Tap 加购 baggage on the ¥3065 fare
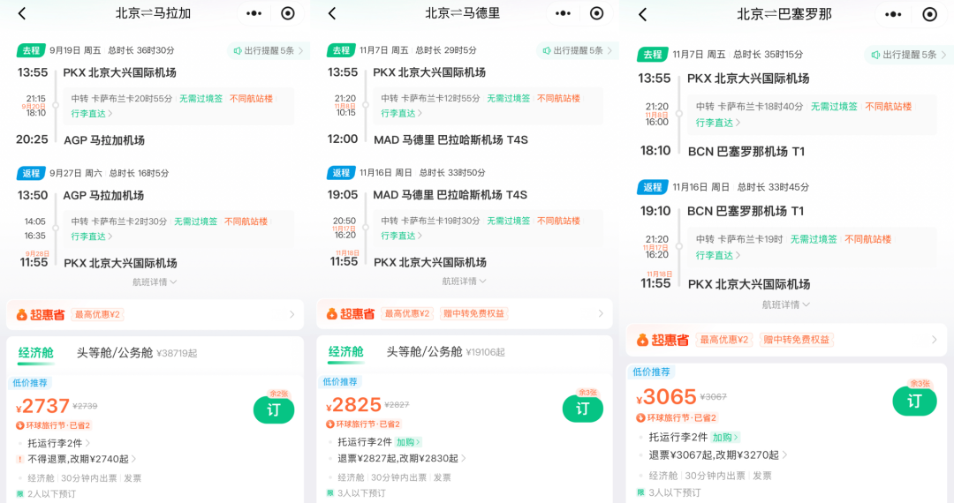The image size is (954, 503). pos(726,438)
